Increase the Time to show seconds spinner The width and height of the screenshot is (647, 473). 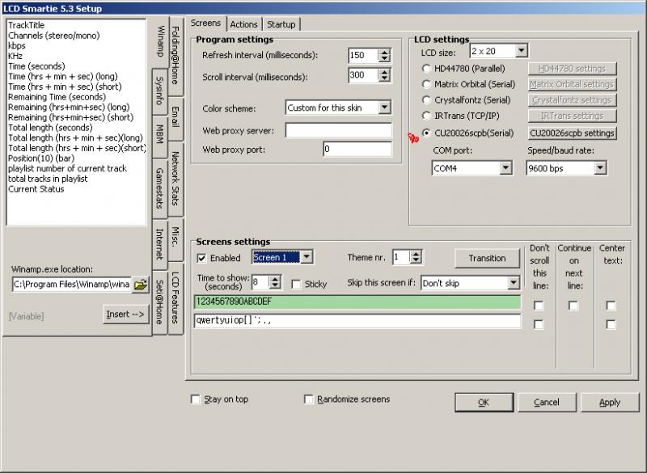click(x=275, y=279)
